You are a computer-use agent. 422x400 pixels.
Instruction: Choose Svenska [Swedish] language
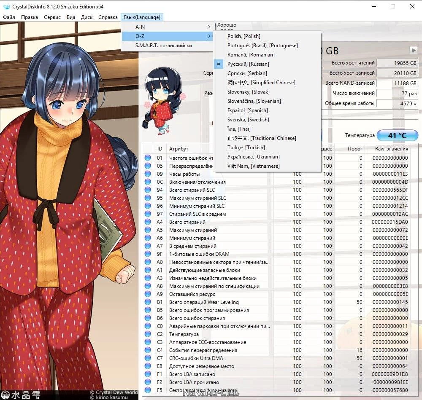pos(267,120)
